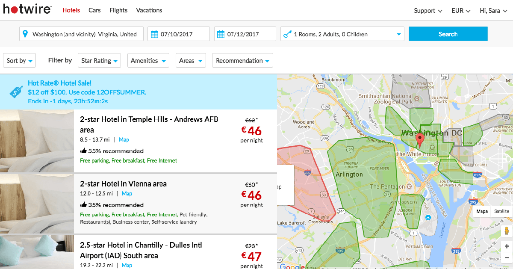Open the Vacations section
This screenshot has width=513, height=269.
point(149,10)
